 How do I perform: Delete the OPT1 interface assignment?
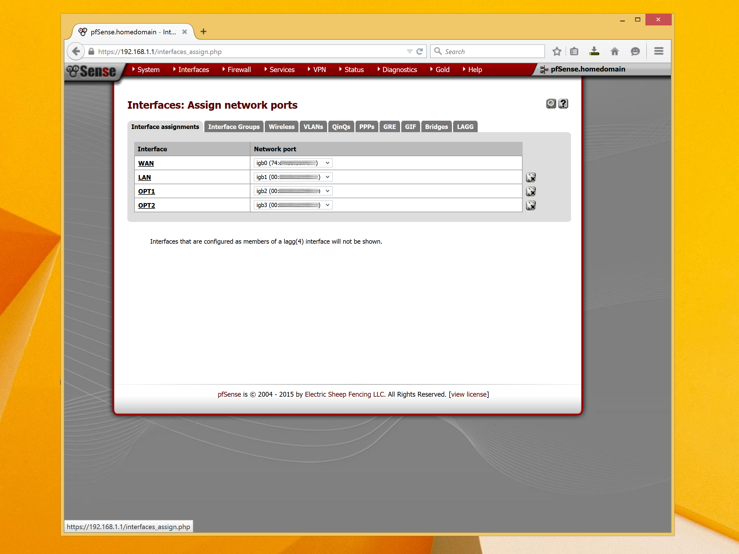click(531, 191)
